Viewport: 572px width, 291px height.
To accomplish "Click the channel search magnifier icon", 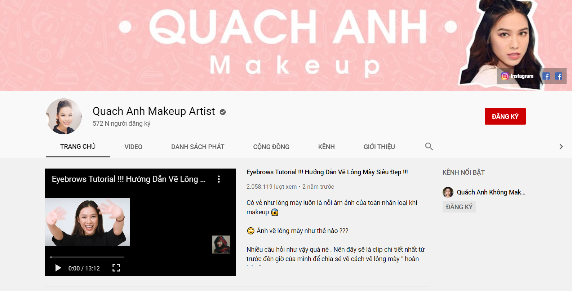I will (x=429, y=146).
